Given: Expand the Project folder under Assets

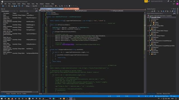Looking at the screenshot, I should coord(151,22).
